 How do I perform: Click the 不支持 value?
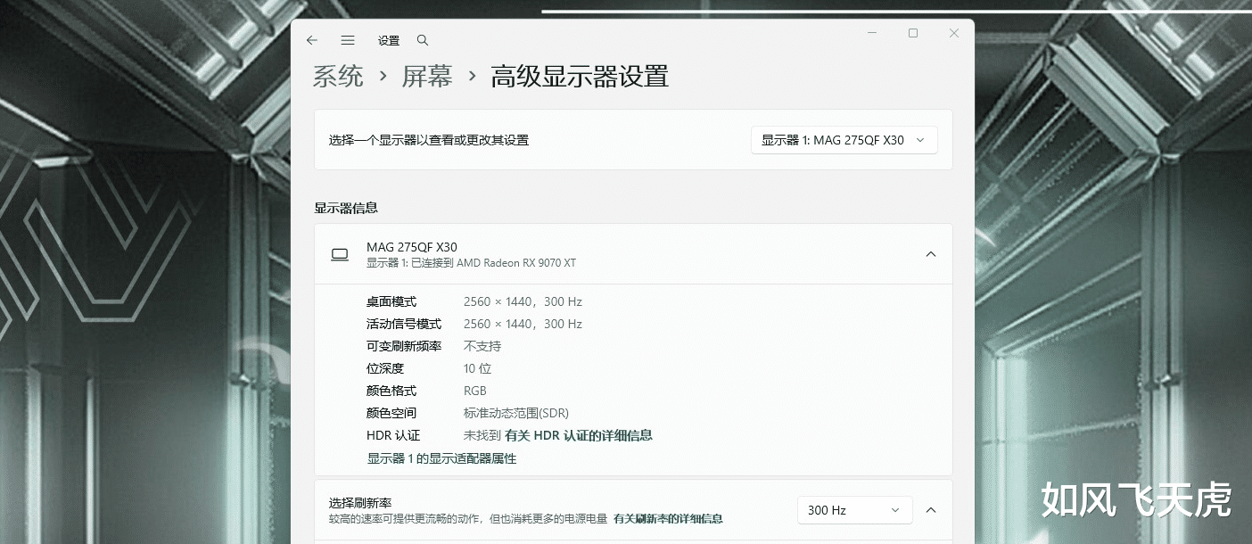[x=482, y=346]
